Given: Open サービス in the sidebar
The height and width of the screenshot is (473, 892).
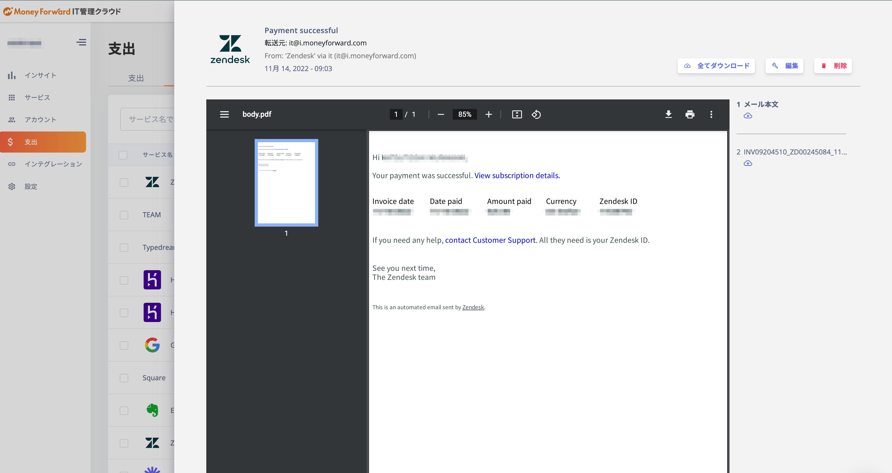Looking at the screenshot, I should [43, 97].
